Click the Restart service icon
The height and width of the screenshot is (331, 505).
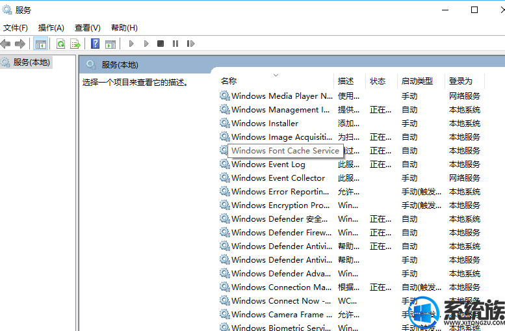[x=190, y=44]
